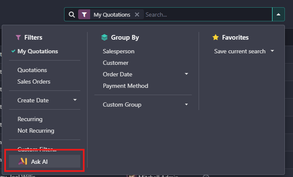Group records by Payment Method

click(125, 86)
